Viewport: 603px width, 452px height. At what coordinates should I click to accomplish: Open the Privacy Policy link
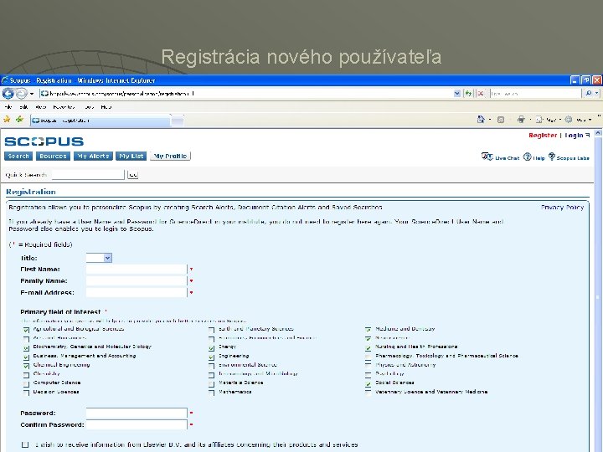tap(562, 208)
